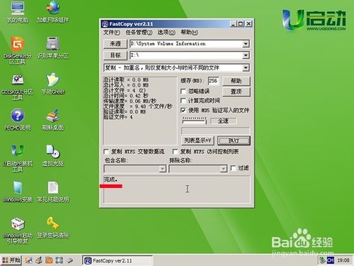The height and width of the screenshot is (266, 354).
Task: Click the total files line in statistics
Action: click(125, 90)
